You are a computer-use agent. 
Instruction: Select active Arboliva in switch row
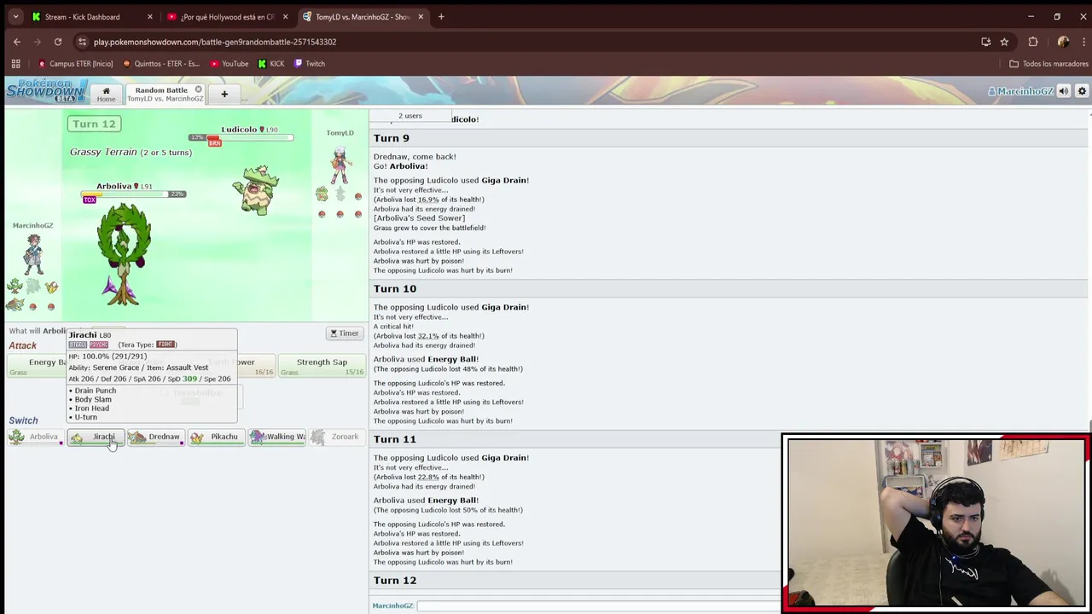tap(36, 437)
